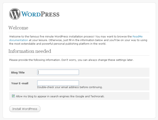This screenshot has width=158, height=120.
Task: Click the Install WordPress button
Action: click(x=25, y=109)
